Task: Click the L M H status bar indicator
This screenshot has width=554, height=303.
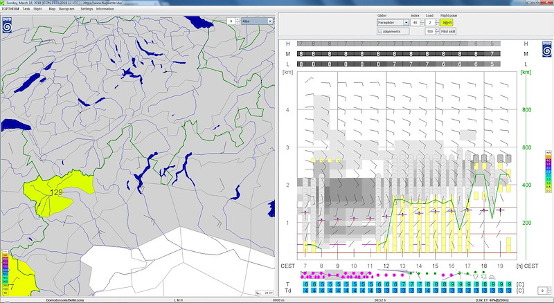Action: click(179, 300)
